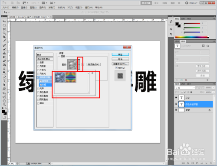The image size is (217, 166).
Task: Select the Crop tool
Action: (x=4, y=37)
